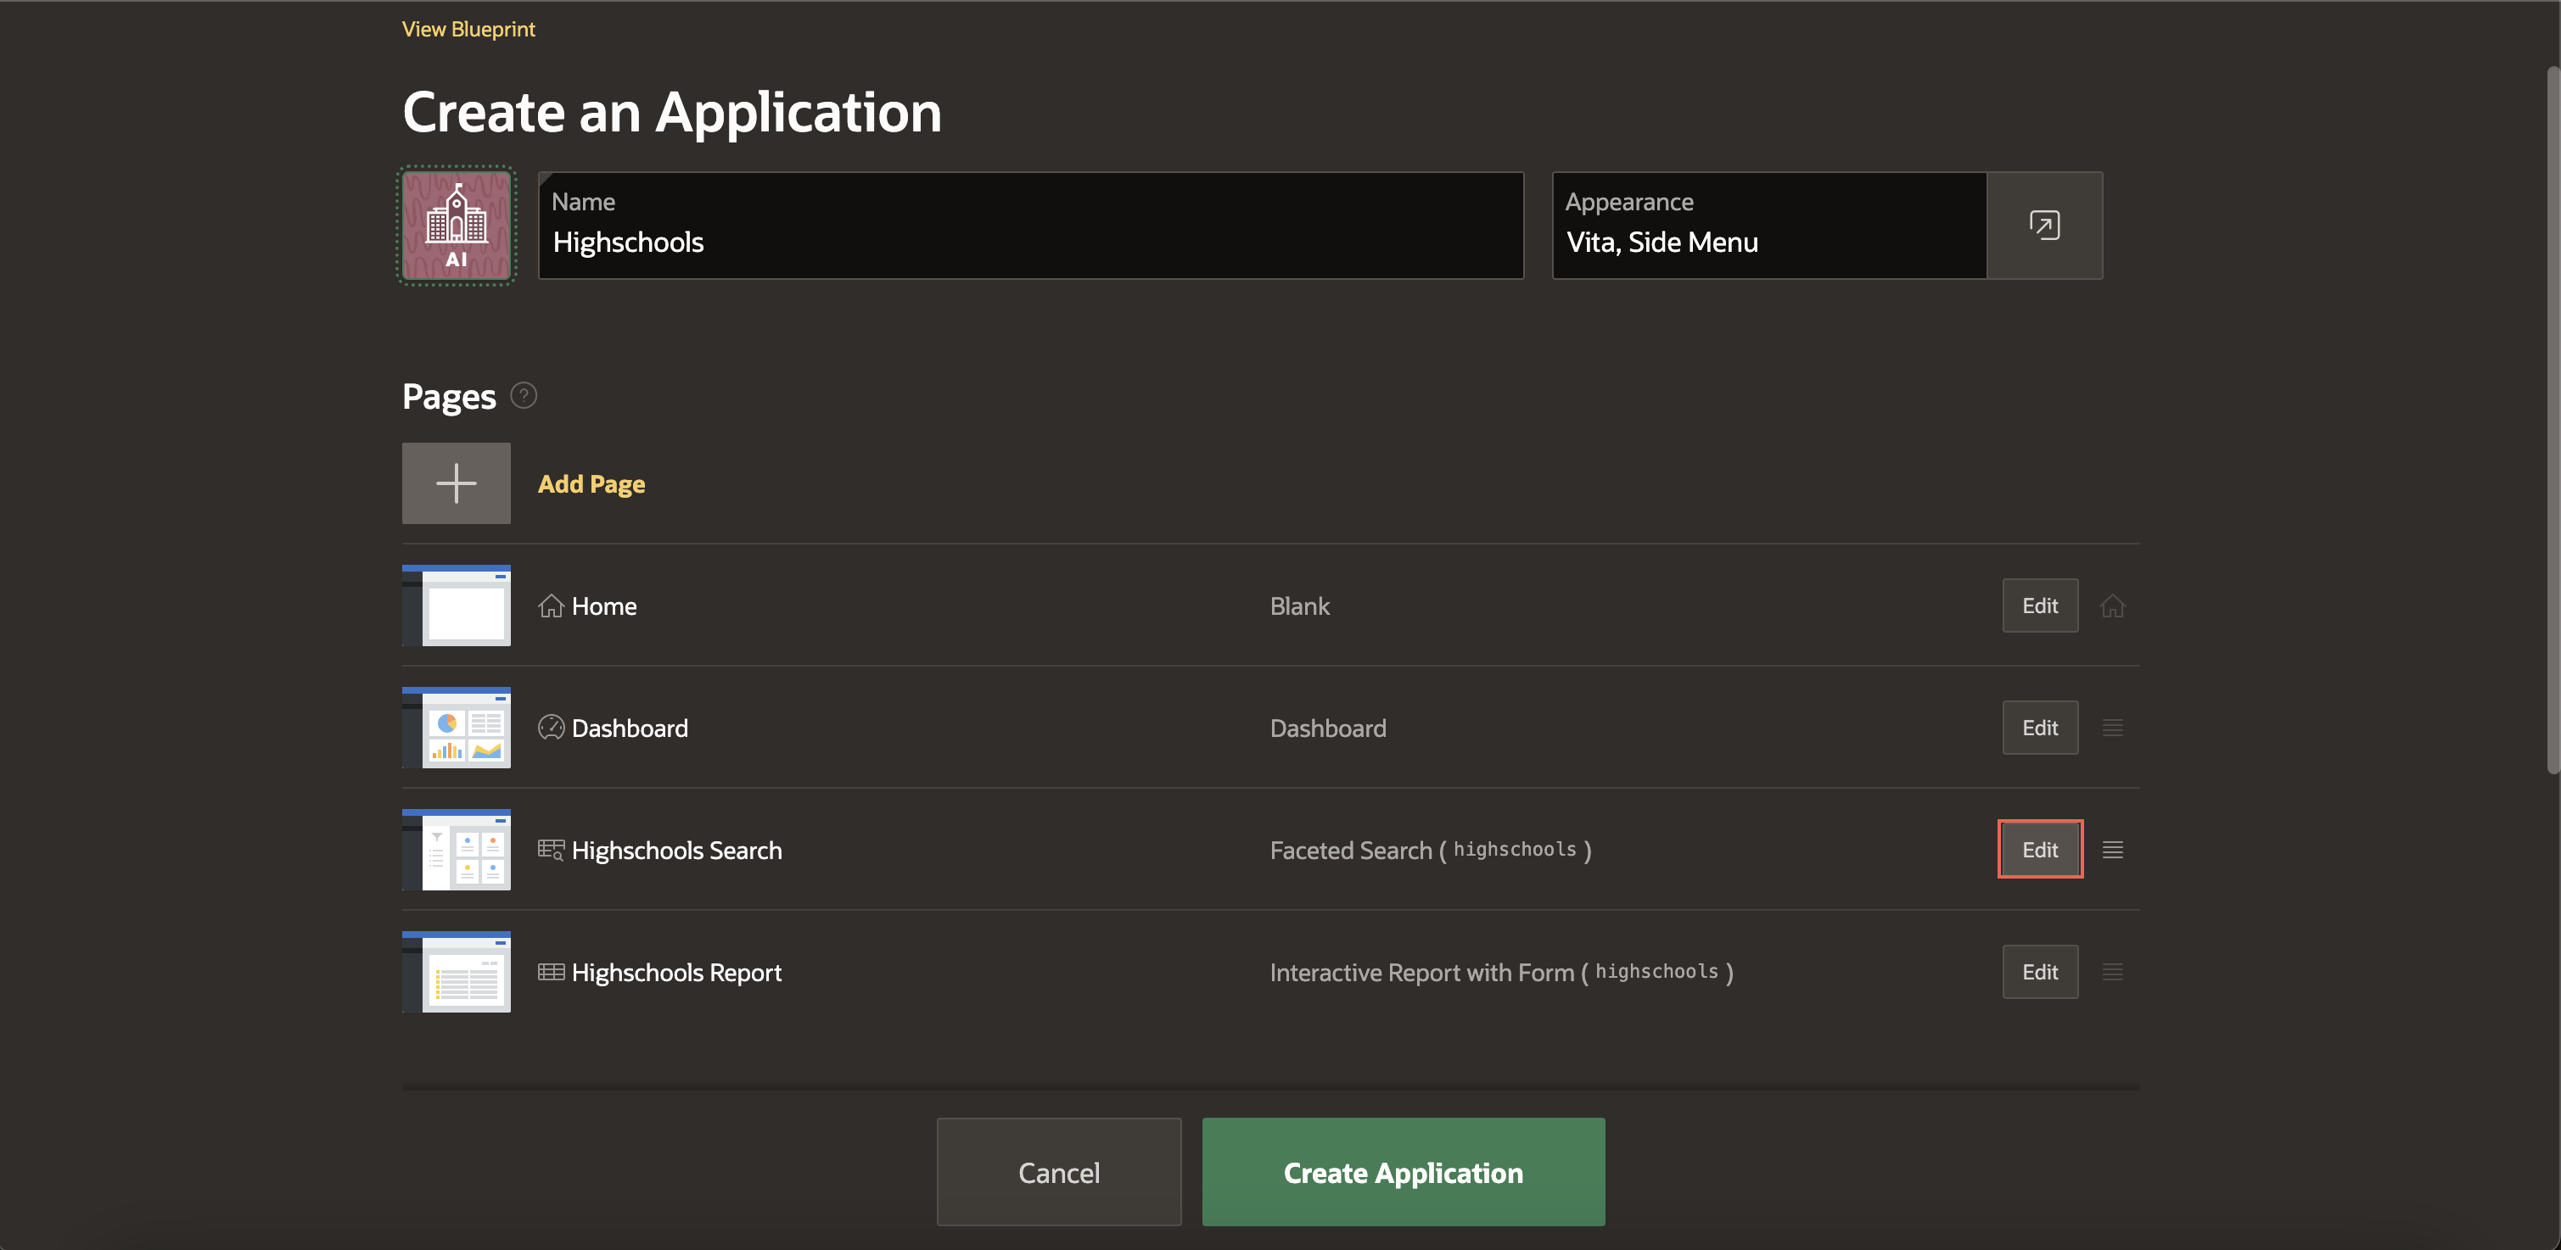Click the Add Page link
This screenshot has height=1250, width=2561.
[591, 484]
